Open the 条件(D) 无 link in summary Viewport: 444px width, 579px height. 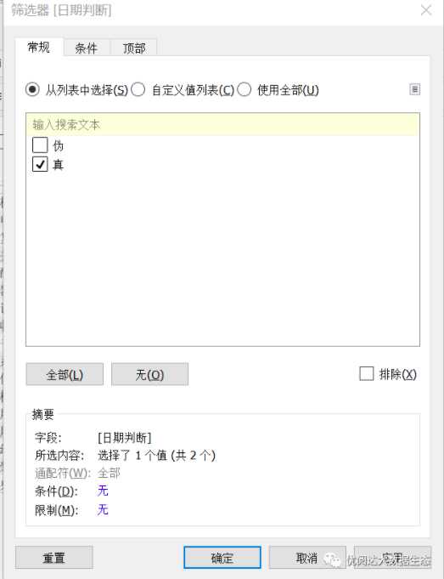[x=103, y=491]
